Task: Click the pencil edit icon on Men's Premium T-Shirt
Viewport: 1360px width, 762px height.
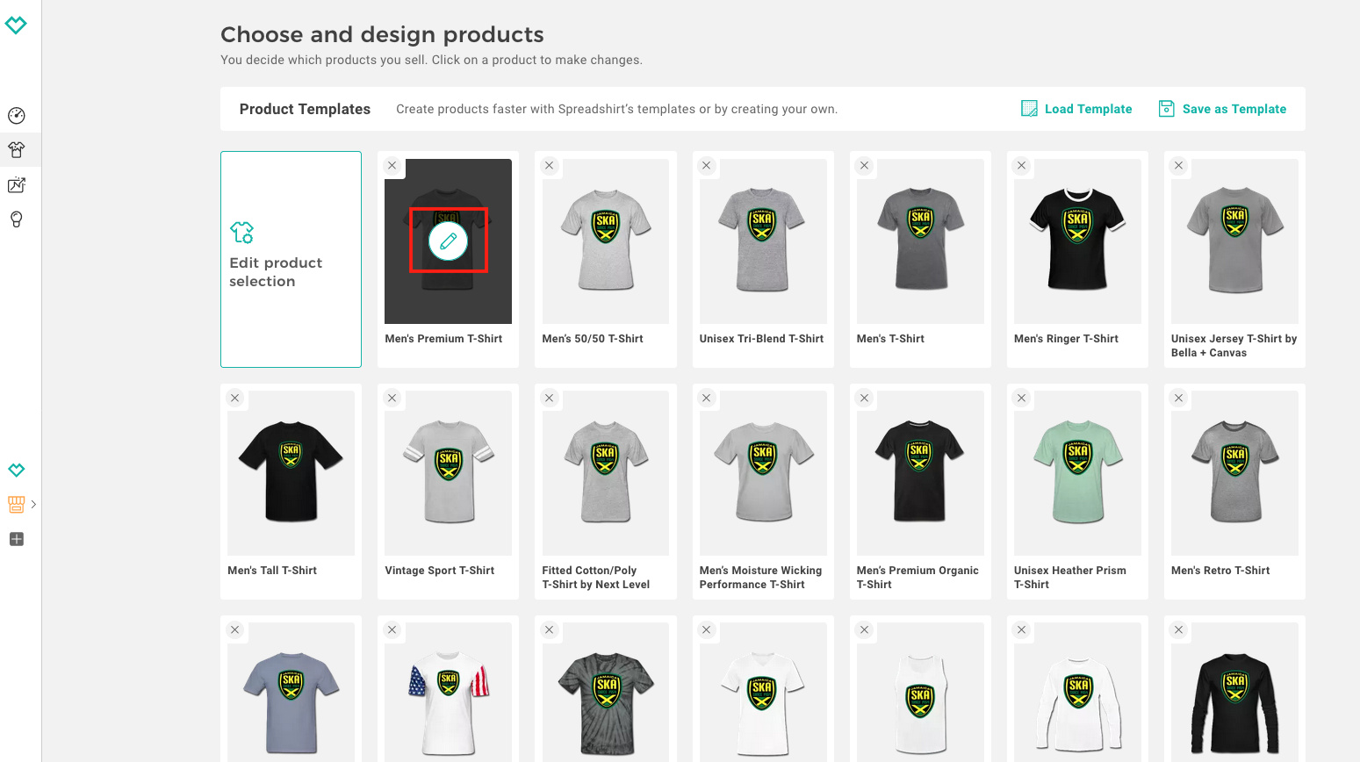Action: [x=448, y=241]
